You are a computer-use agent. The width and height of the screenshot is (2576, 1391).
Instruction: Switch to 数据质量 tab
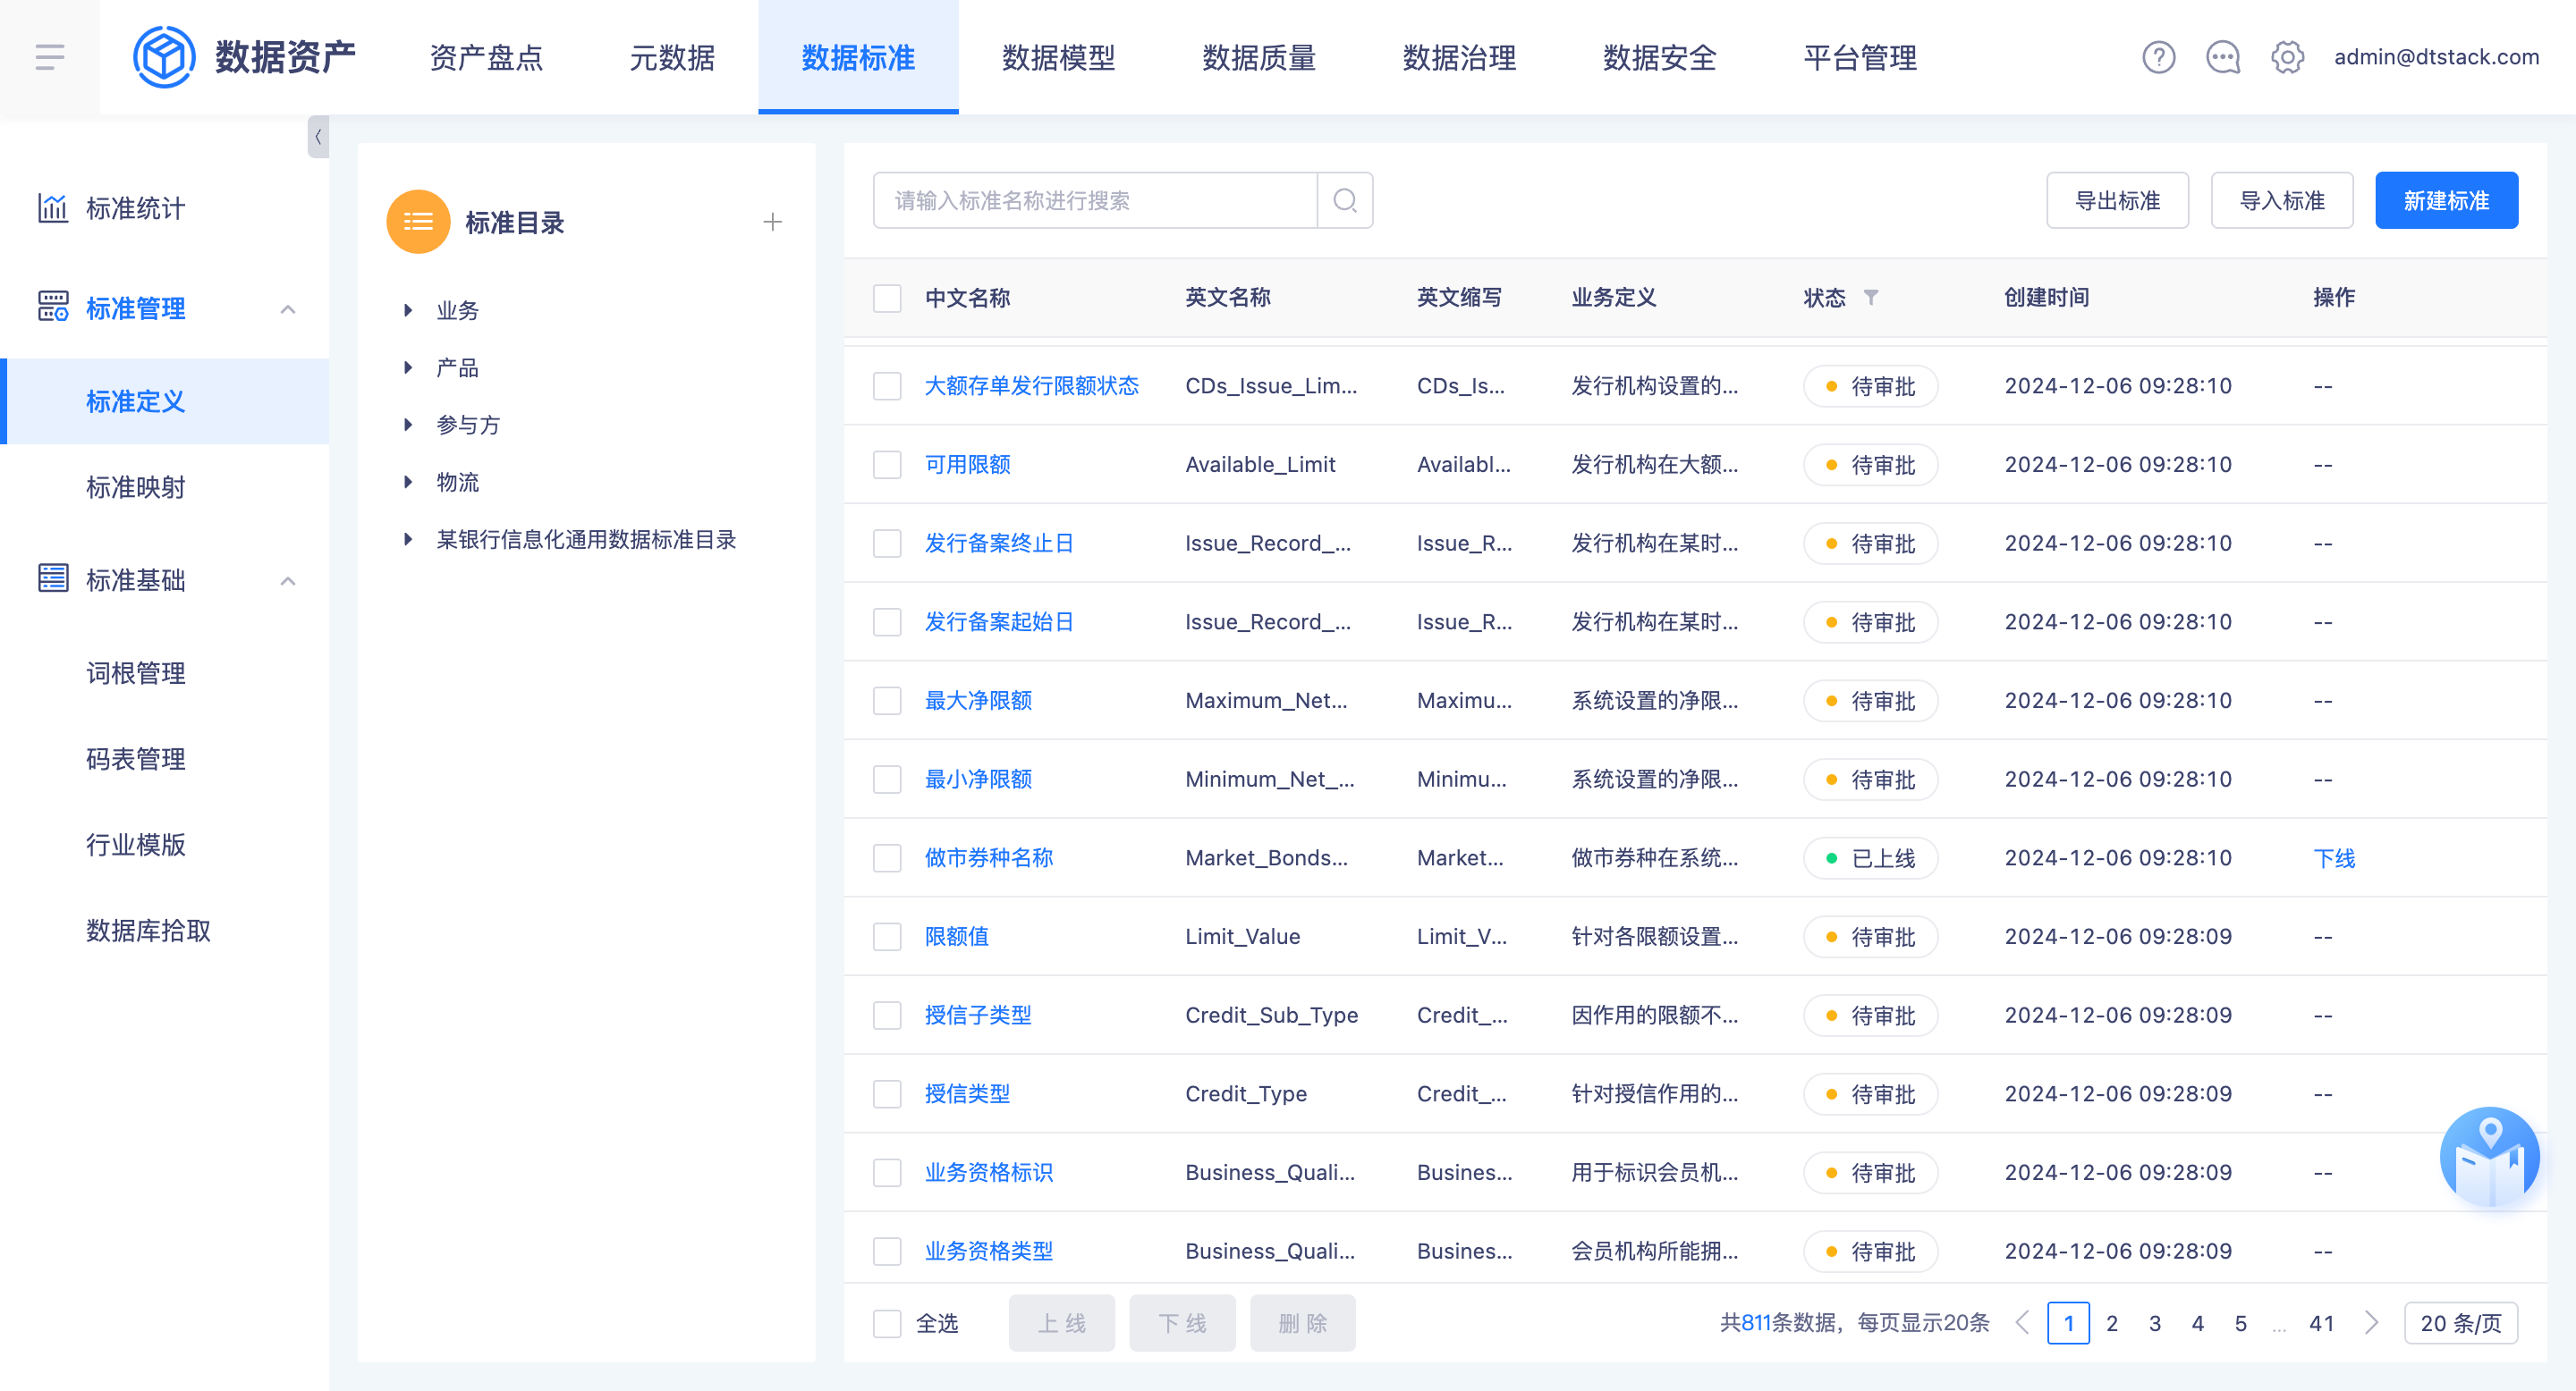(x=1259, y=57)
